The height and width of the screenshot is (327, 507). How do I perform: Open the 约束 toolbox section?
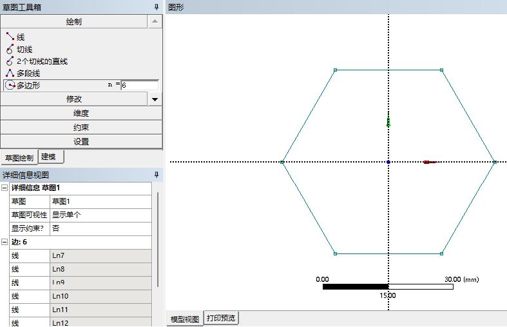click(81, 128)
